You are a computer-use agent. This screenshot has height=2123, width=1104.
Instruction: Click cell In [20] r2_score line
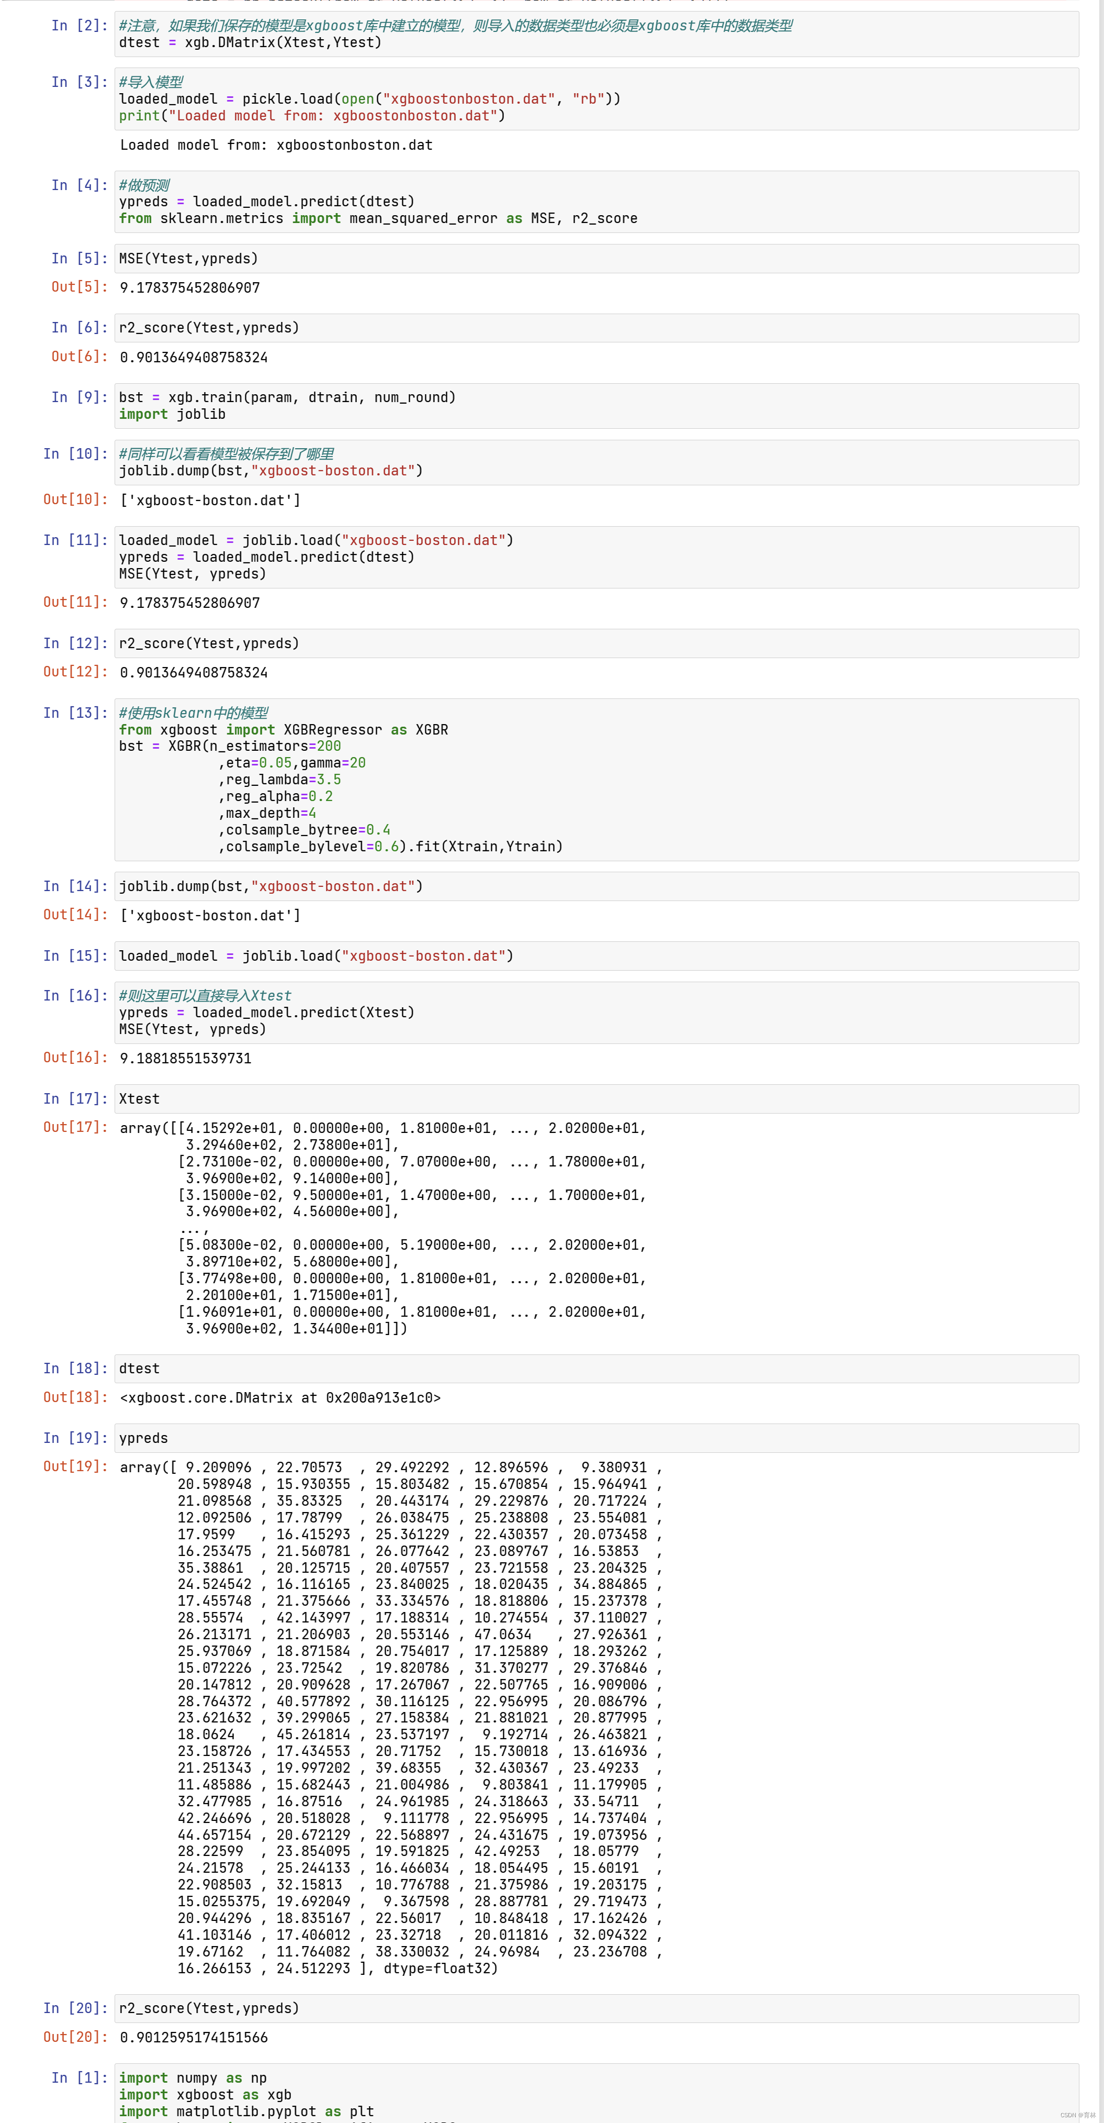click(596, 2008)
